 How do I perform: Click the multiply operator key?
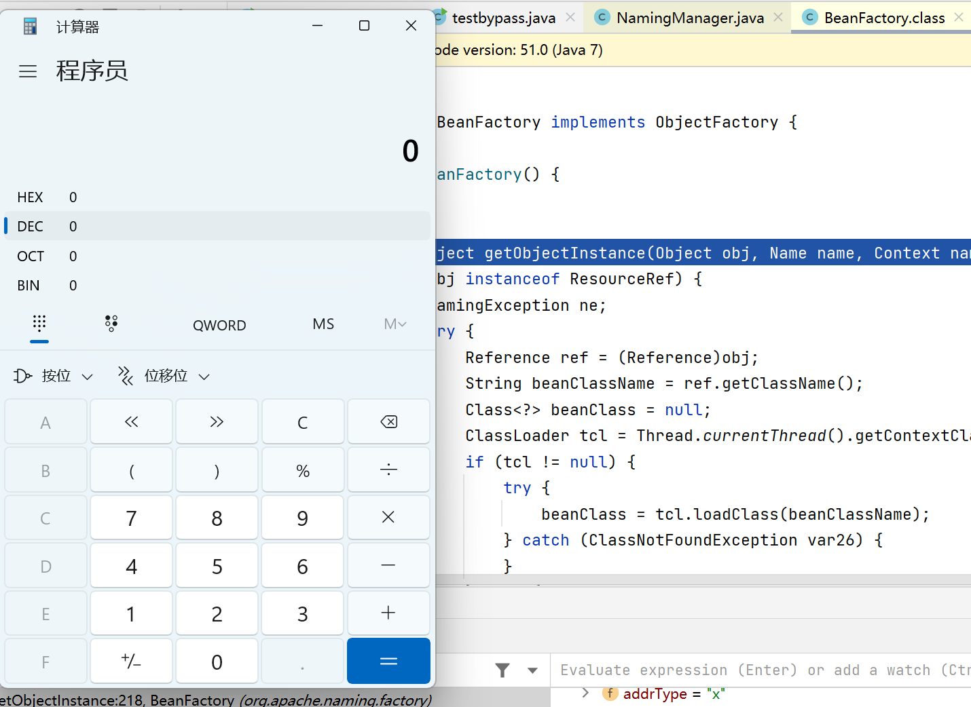[388, 518]
